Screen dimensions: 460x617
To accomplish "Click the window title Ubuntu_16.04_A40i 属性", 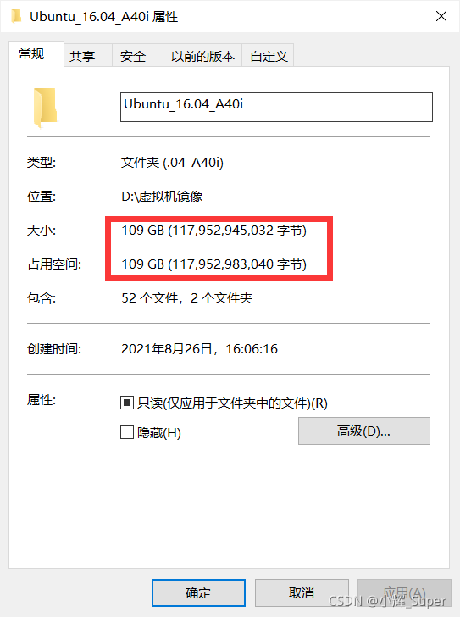I will pyautogui.click(x=104, y=17).
